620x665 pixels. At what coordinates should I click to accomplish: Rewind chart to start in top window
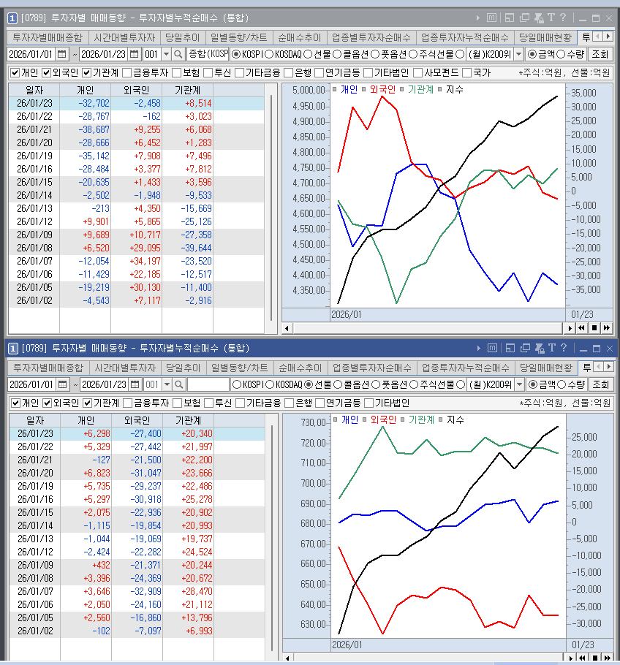click(x=582, y=328)
